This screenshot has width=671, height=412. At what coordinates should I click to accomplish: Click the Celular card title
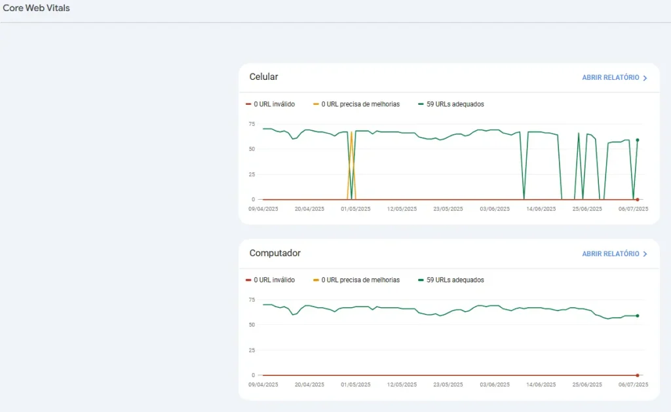pos(263,77)
